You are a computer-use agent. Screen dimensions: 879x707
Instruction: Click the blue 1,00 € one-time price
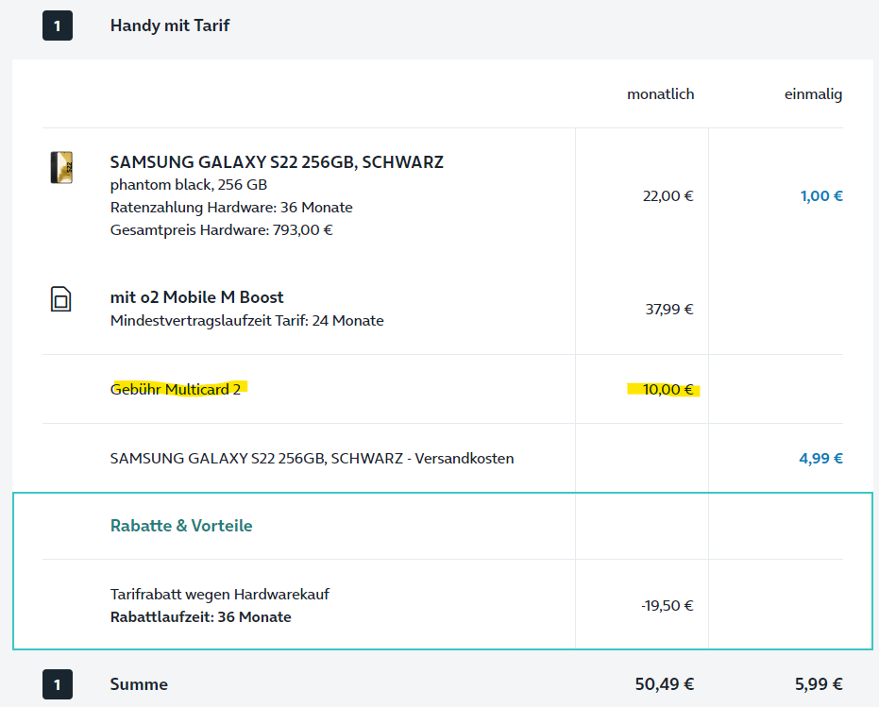pyautogui.click(x=821, y=196)
